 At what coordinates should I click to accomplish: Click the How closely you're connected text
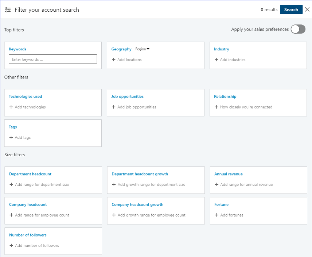[246, 107]
